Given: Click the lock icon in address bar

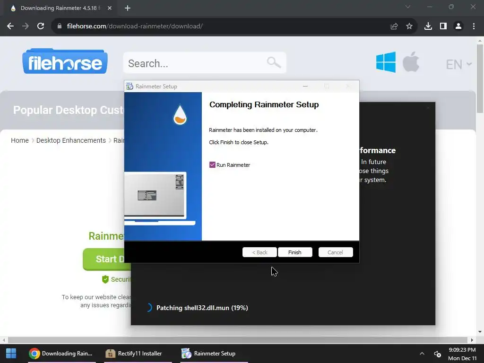Looking at the screenshot, I should pyautogui.click(x=60, y=26).
